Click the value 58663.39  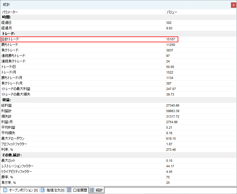pyautogui.click(x=173, y=111)
